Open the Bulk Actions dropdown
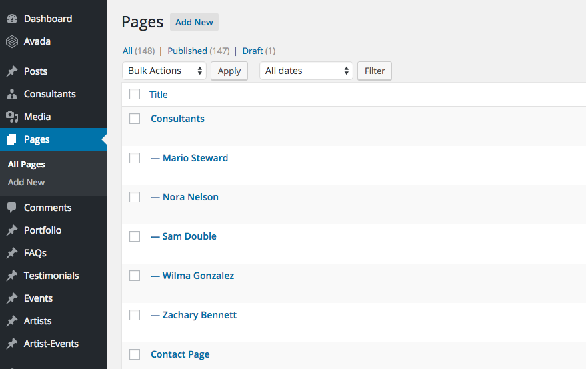Image resolution: width=586 pixels, height=369 pixels. (165, 71)
